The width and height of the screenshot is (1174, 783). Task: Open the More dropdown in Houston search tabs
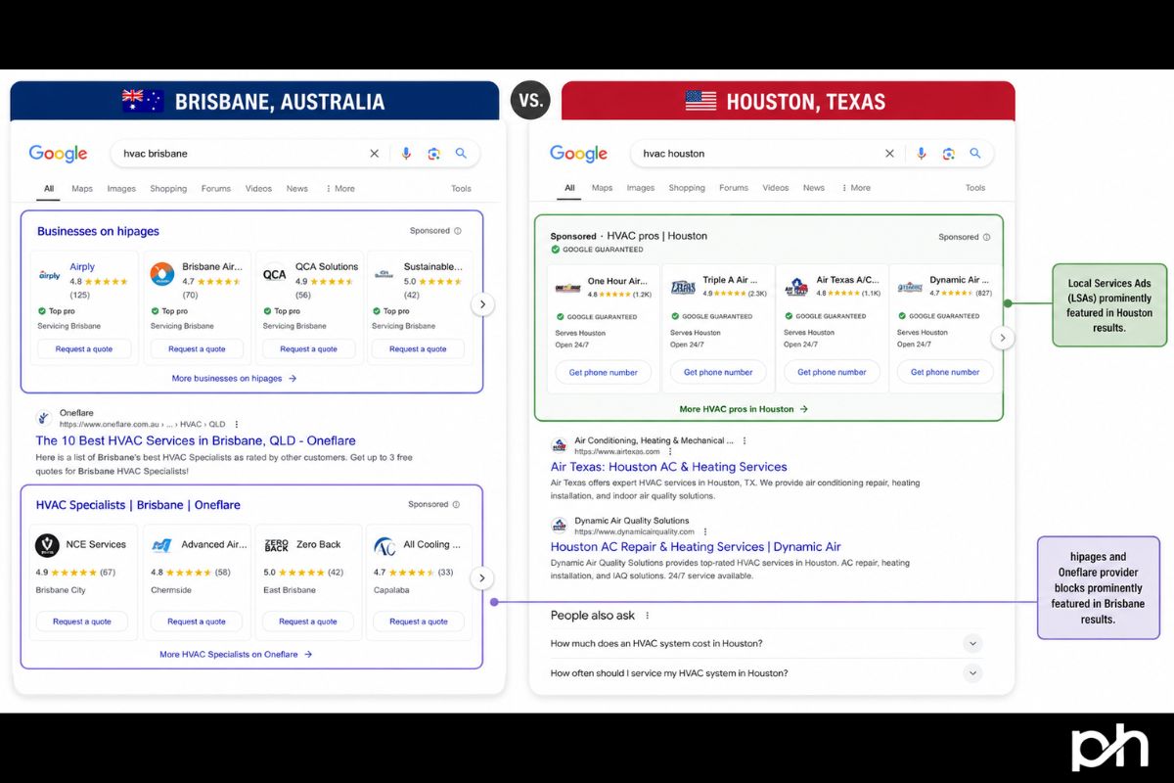[855, 188]
